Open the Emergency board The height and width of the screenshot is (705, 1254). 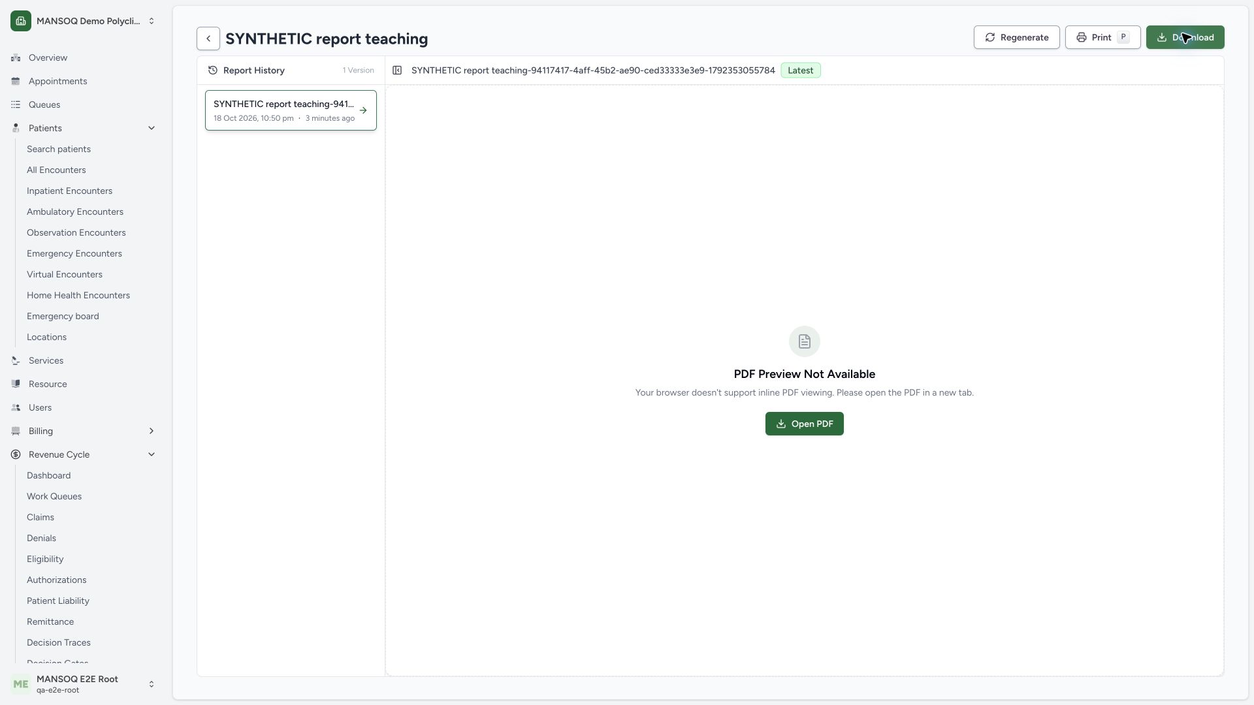63,316
